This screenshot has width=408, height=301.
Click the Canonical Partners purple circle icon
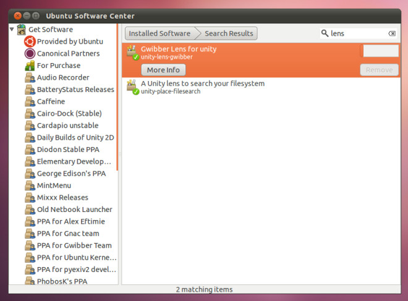[30, 54]
